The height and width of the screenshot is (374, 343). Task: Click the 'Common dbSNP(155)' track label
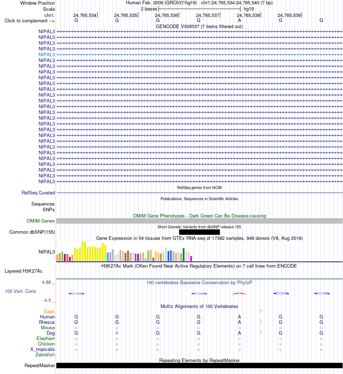(x=32, y=232)
